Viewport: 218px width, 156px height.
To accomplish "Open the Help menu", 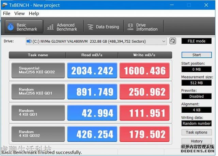I will pyautogui.click(x=34, y=14).
